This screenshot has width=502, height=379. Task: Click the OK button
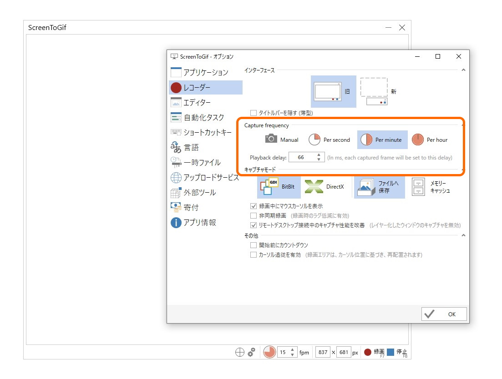(x=444, y=314)
